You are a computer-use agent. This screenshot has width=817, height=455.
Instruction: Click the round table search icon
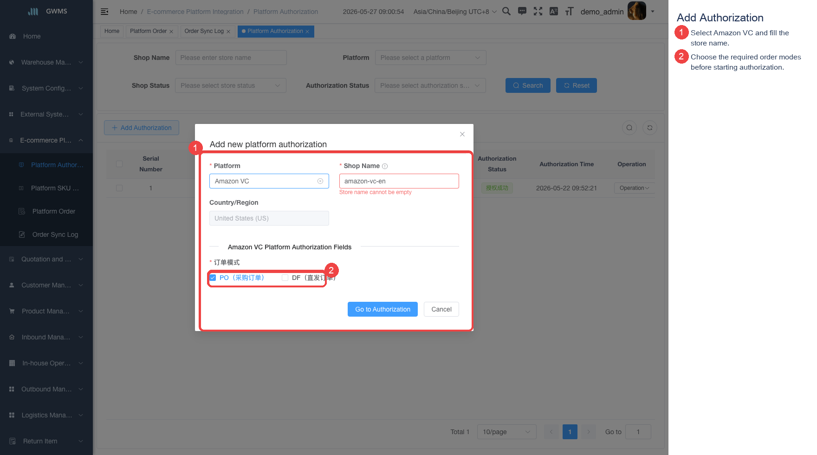(629, 128)
